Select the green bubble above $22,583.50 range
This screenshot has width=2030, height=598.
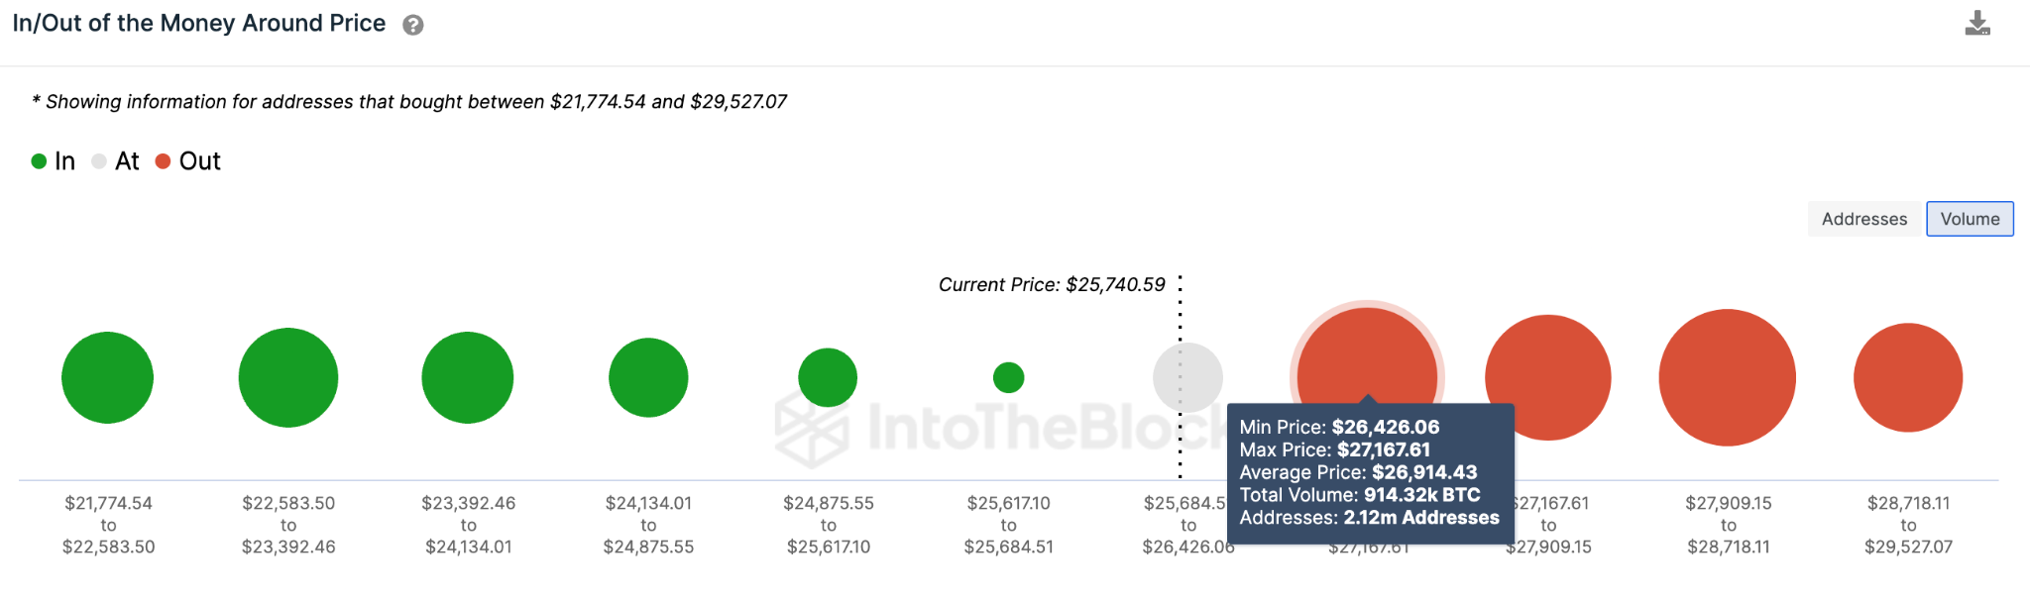click(288, 377)
